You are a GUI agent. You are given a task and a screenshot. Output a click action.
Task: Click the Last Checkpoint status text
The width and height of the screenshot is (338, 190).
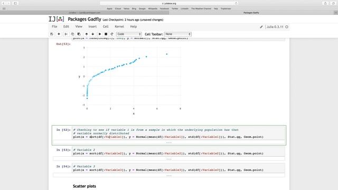click(x=133, y=20)
